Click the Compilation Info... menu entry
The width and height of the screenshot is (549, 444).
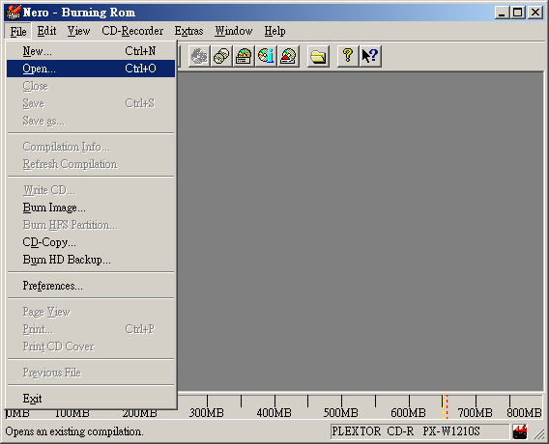91,147
